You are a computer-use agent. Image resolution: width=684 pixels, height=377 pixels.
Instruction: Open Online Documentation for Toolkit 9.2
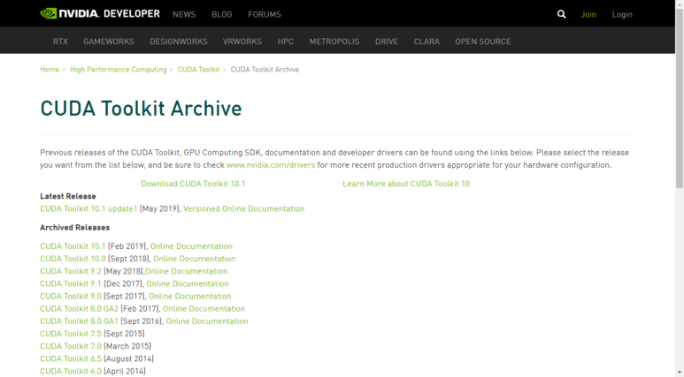187,271
